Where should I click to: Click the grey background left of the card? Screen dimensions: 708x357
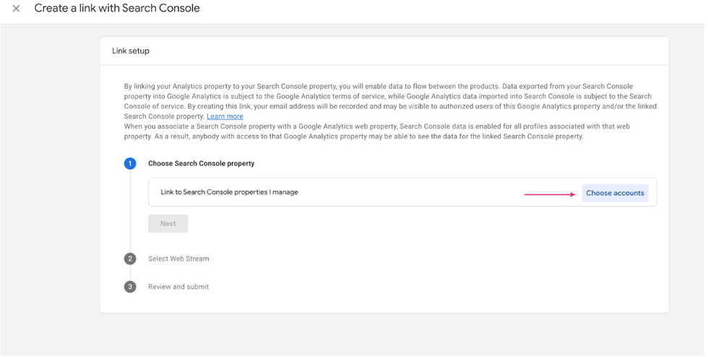pos(49,180)
